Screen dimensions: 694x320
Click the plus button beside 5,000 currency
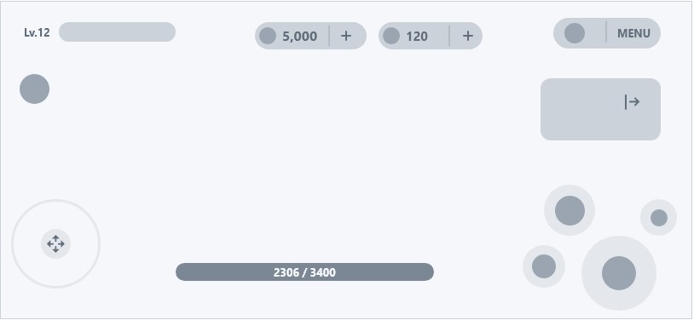(346, 36)
